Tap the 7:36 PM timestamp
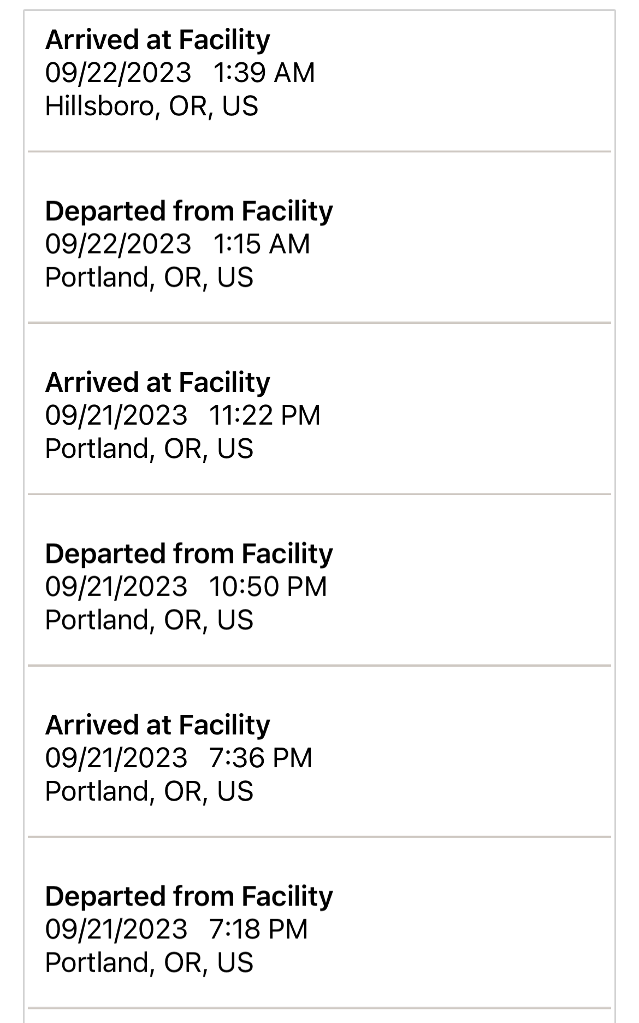Image resolution: width=639 pixels, height=1023 pixels. point(261,758)
